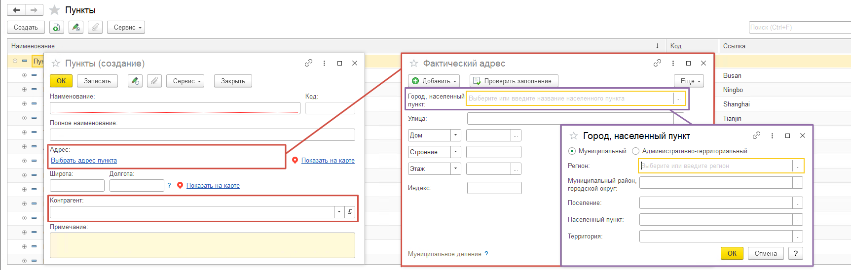Select the Административно-территориальный radio option
This screenshot has height=270, width=851.
(635, 151)
